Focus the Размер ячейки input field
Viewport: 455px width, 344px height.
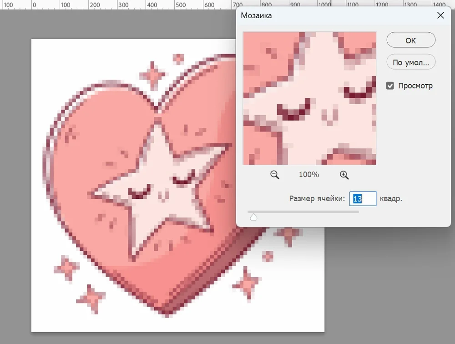363,199
